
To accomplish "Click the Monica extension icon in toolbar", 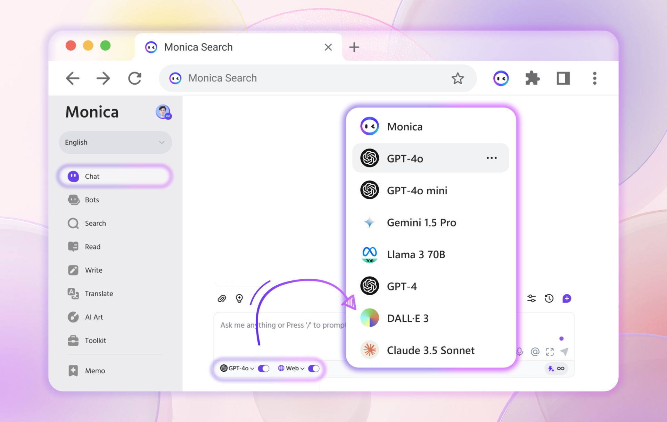I will 501,78.
